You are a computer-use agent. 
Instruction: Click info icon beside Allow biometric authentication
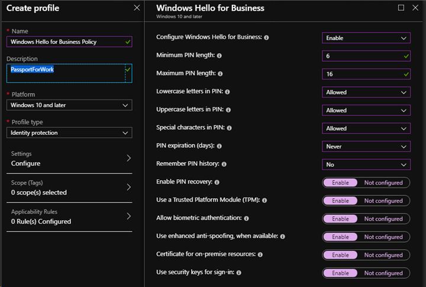click(246, 218)
